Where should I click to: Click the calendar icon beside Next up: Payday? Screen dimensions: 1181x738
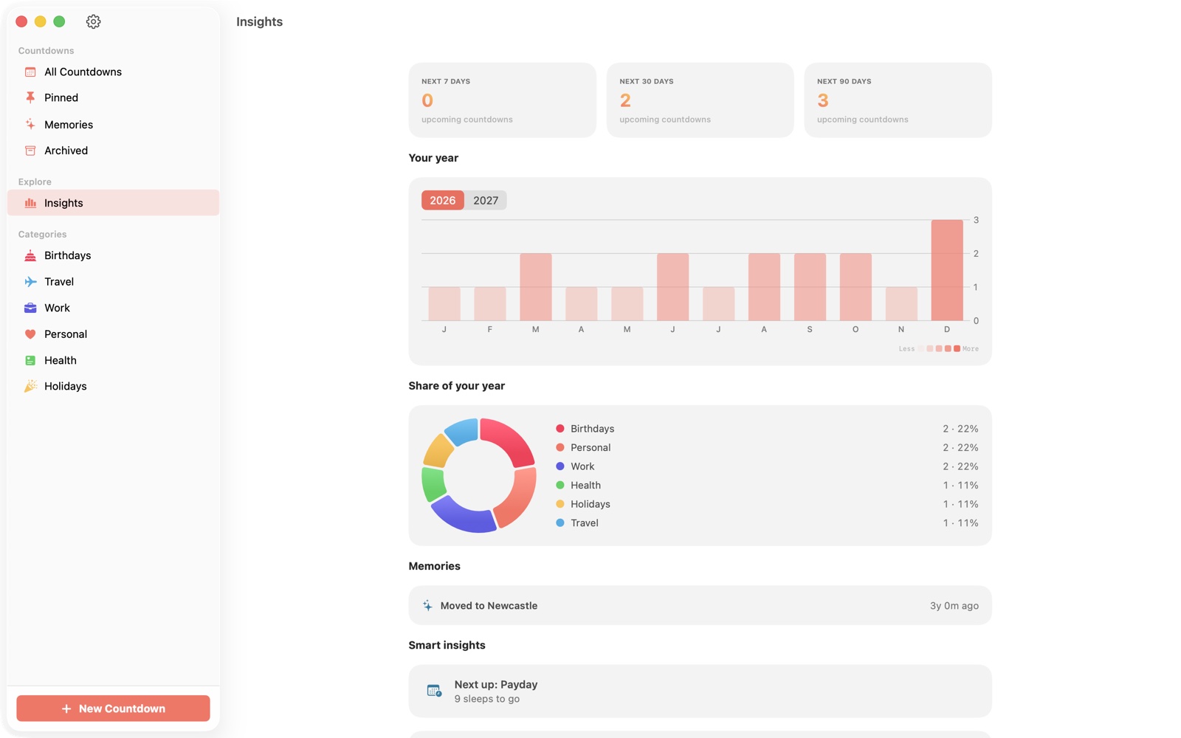pos(434,691)
